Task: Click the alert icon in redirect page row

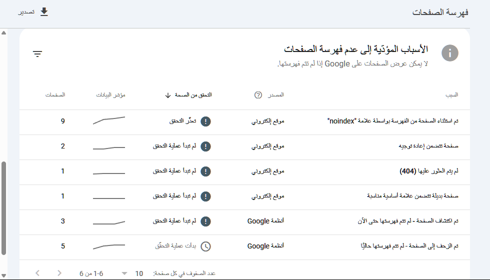Action: 205,146
